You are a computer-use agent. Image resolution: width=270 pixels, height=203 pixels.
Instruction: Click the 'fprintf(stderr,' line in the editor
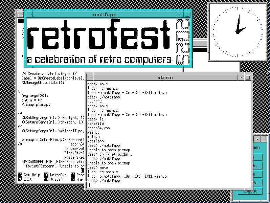click(x=55, y=166)
